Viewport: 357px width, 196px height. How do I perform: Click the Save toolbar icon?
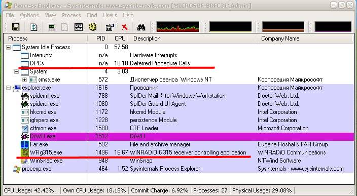tap(16, 27)
